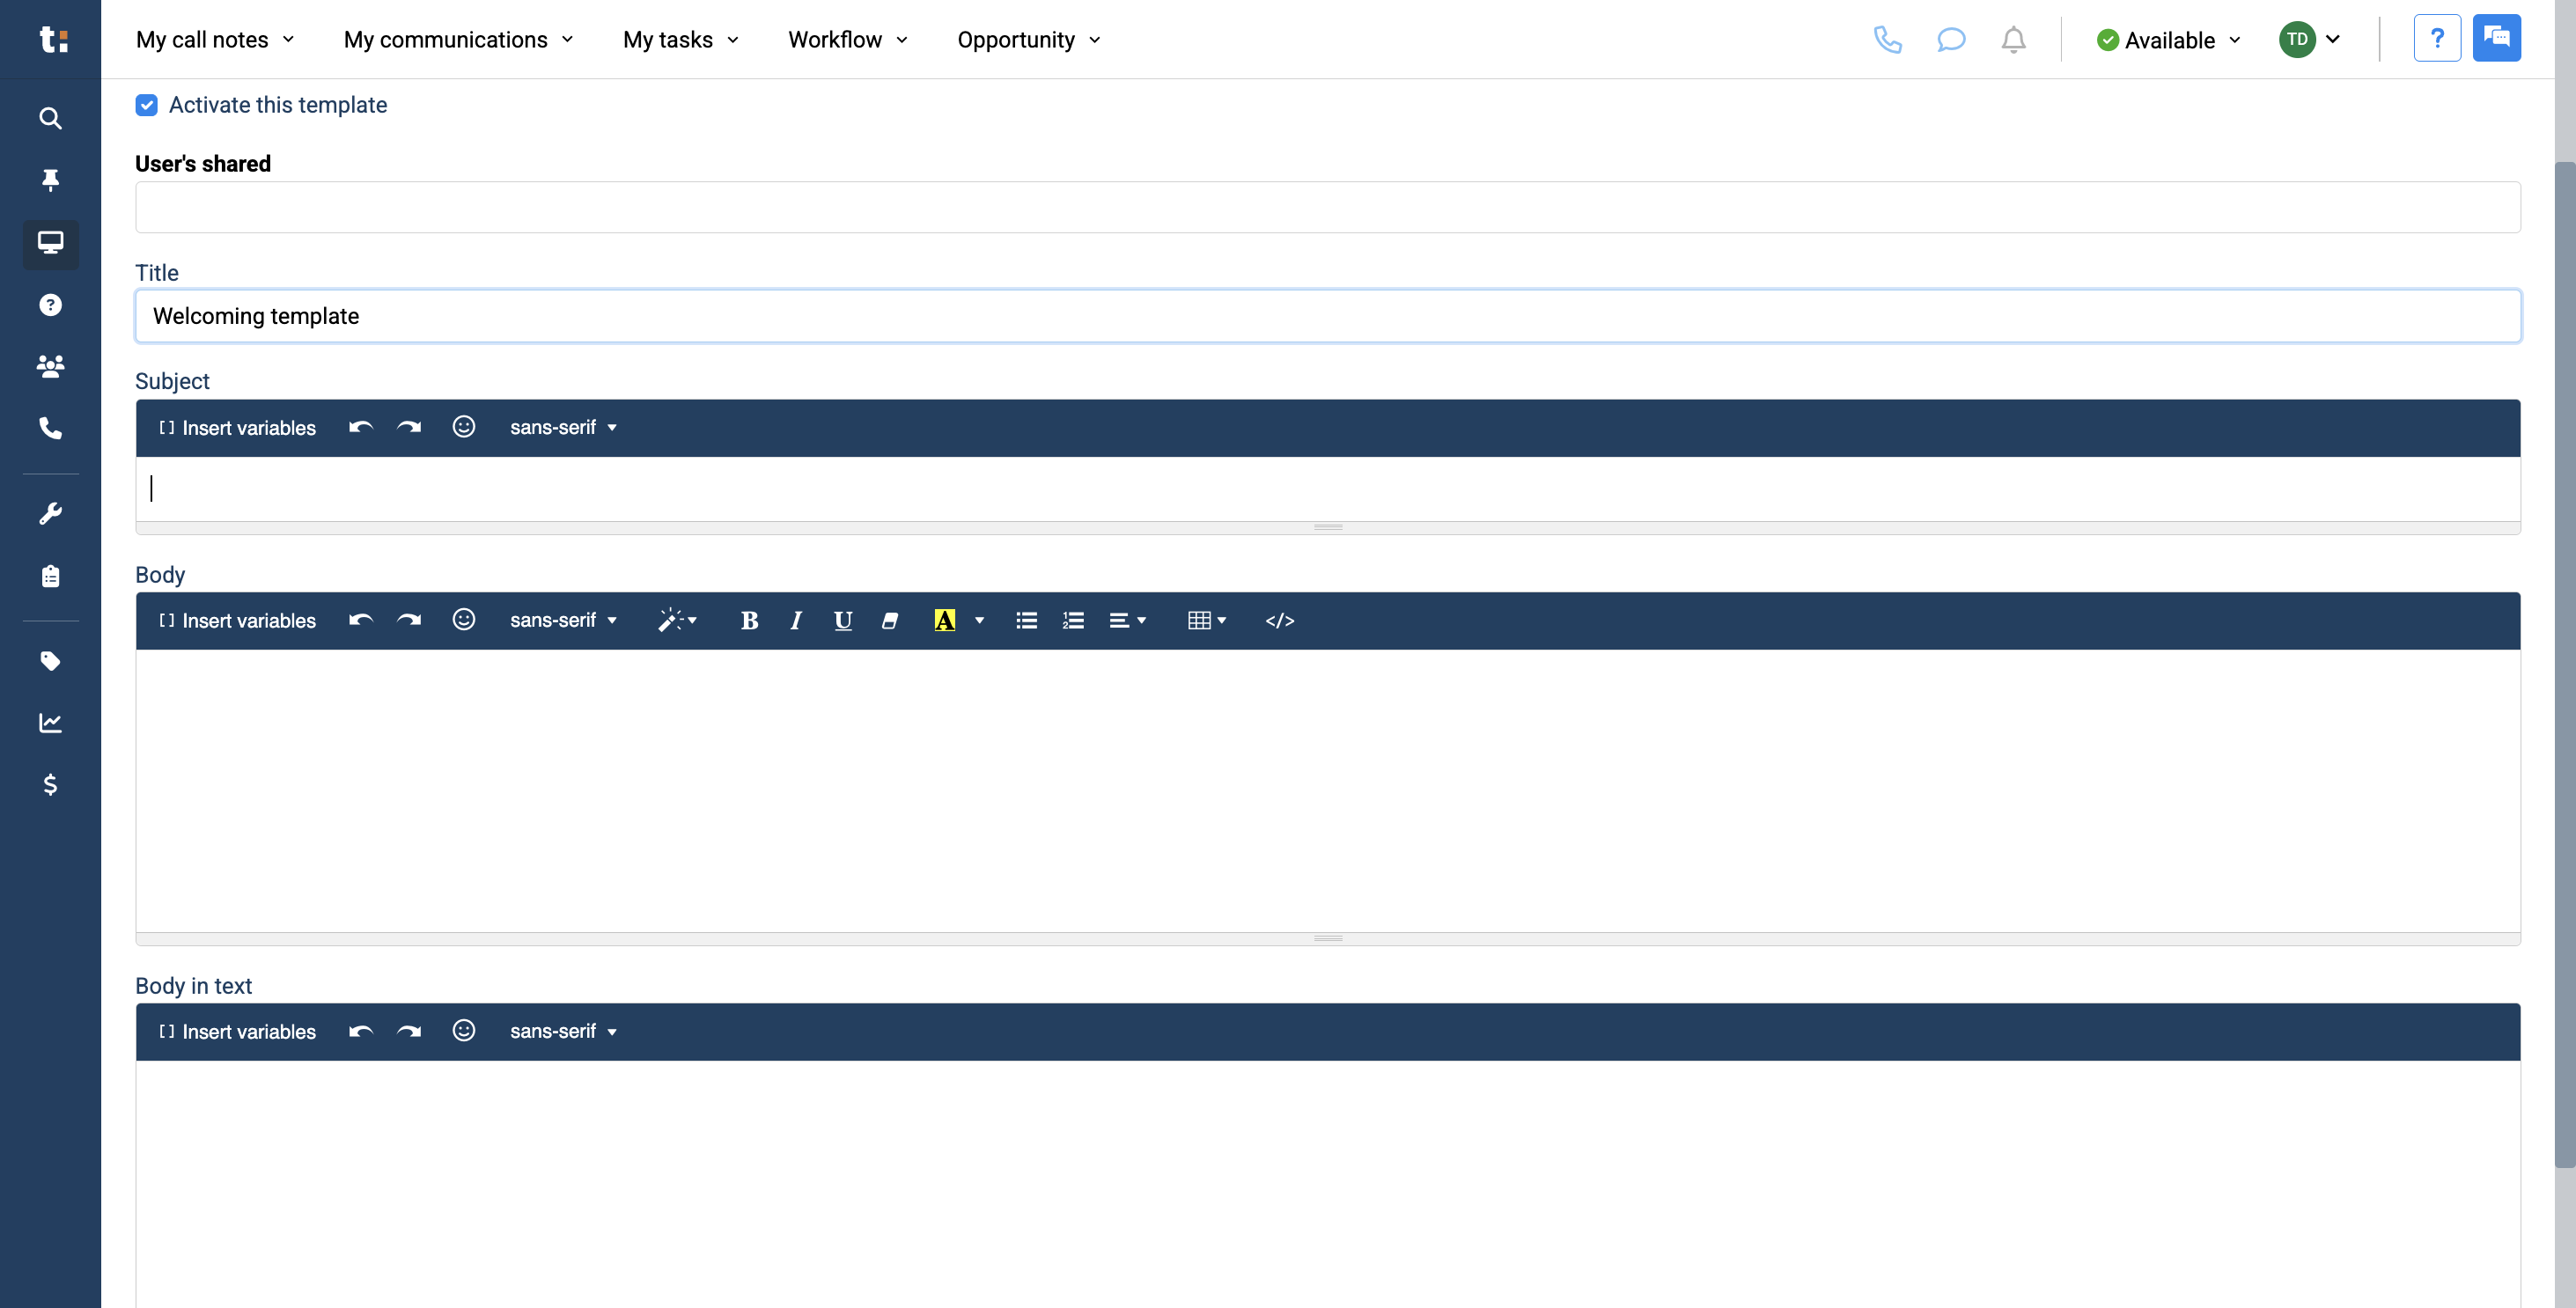Click Insert variables in the Body toolbar
Screen dimensions: 2576x1308
(x=237, y=620)
